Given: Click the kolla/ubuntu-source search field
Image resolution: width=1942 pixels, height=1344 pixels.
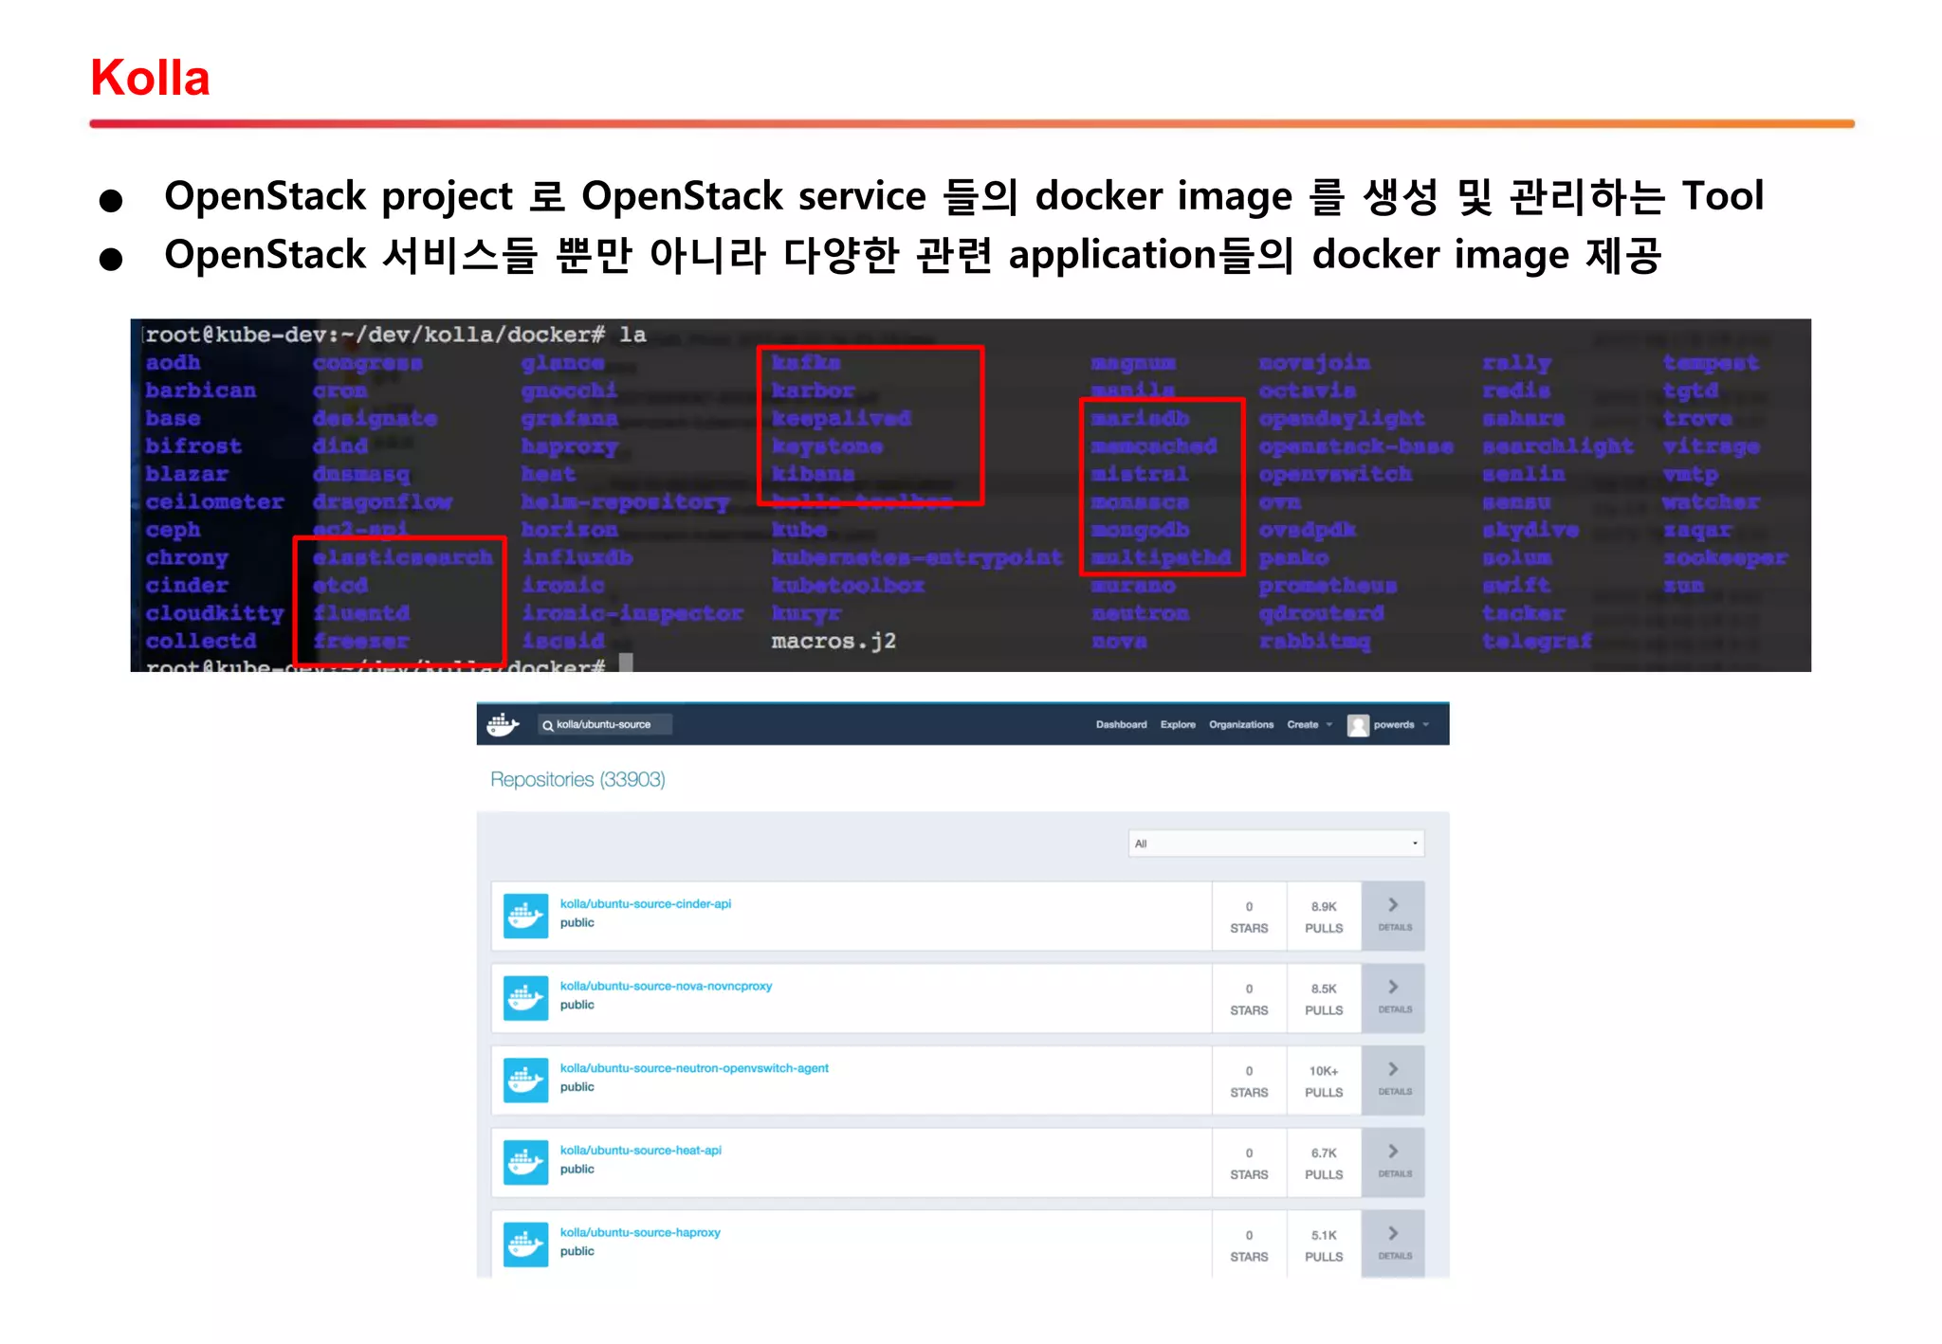Looking at the screenshot, I should [x=605, y=725].
